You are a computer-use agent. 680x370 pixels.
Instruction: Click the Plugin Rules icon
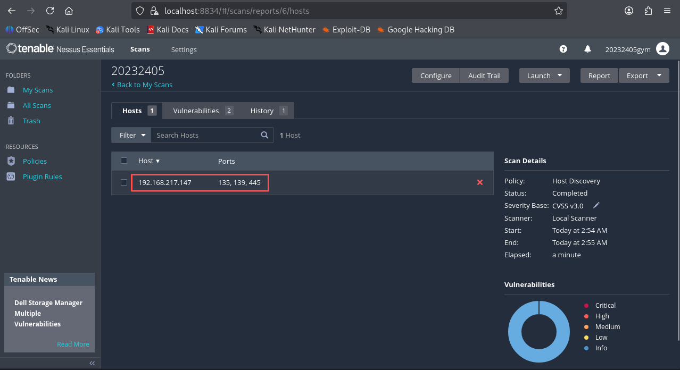pos(11,176)
